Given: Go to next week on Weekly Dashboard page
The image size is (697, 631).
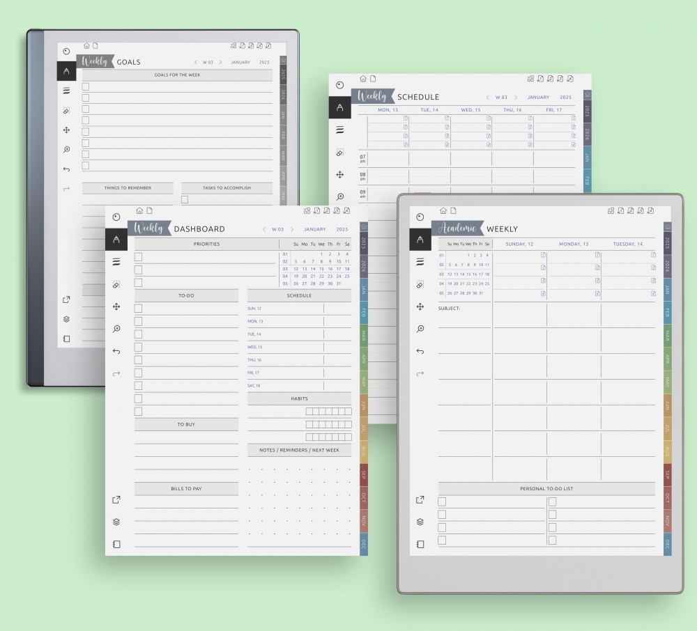Looking at the screenshot, I should point(292,229).
